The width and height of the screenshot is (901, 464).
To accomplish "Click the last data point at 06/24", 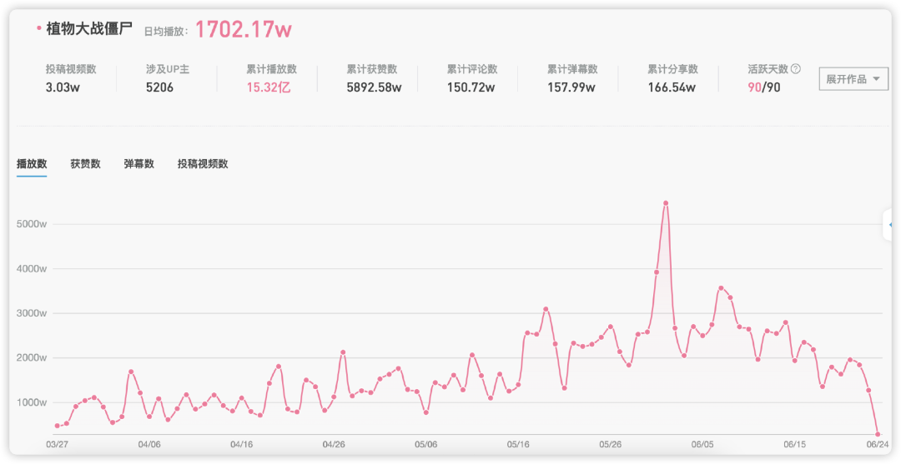I will [878, 434].
